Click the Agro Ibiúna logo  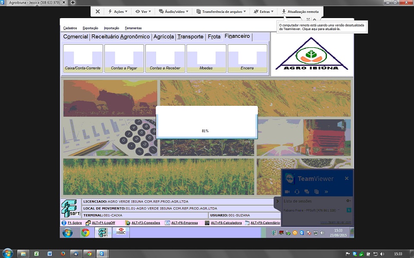click(311, 54)
